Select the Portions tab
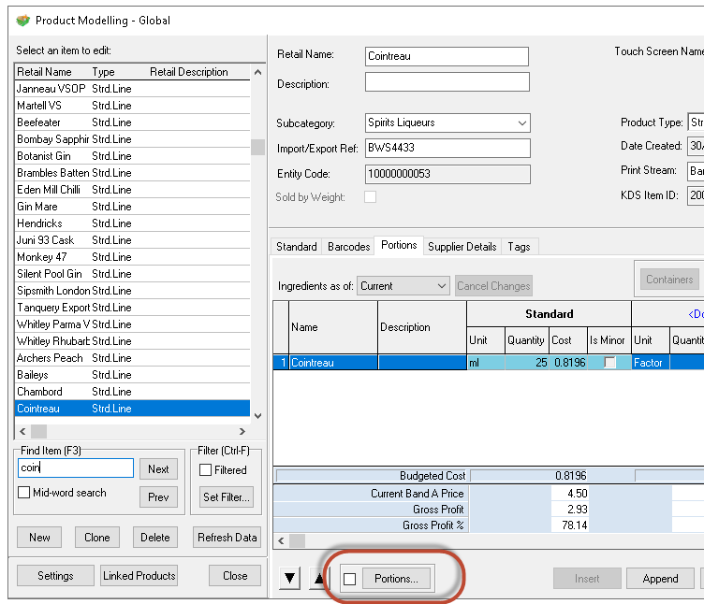This screenshot has width=704, height=604. click(399, 245)
